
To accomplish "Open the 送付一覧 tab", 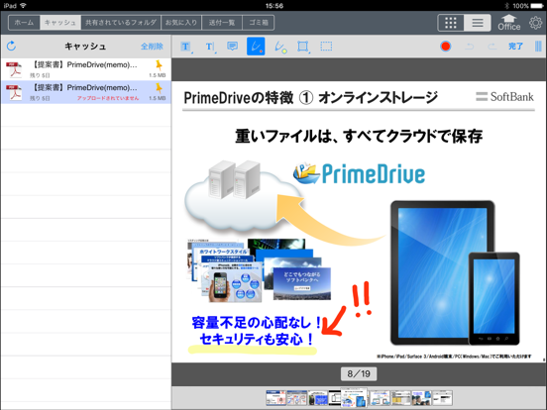I will tap(222, 23).
